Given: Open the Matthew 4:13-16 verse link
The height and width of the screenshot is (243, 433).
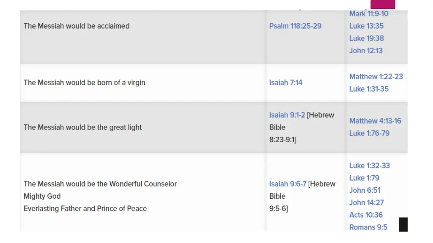Looking at the screenshot, I should [375, 121].
